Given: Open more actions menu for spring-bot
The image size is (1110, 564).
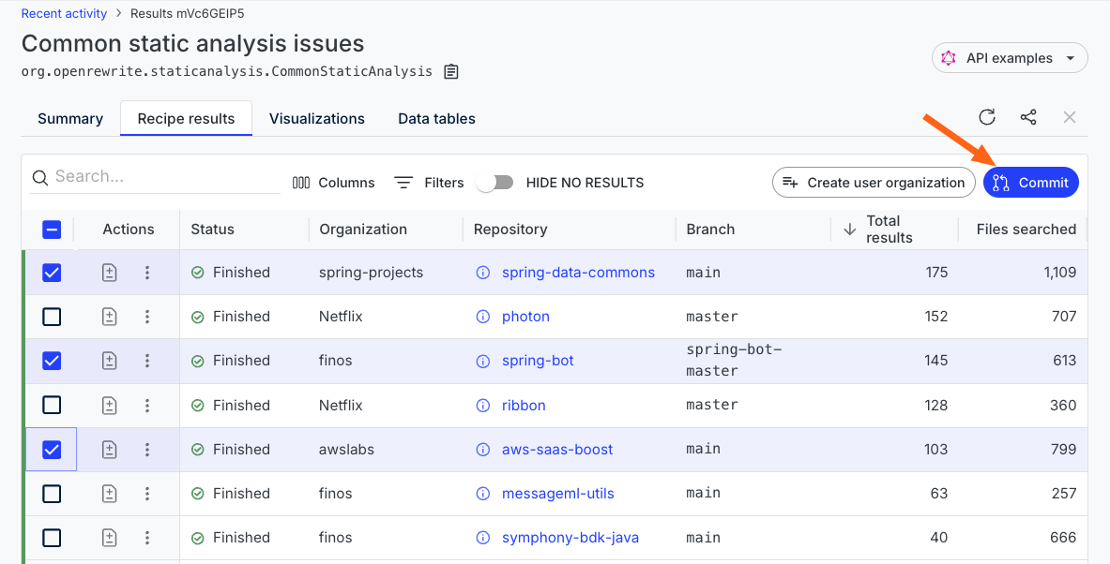Looking at the screenshot, I should click(x=147, y=361).
